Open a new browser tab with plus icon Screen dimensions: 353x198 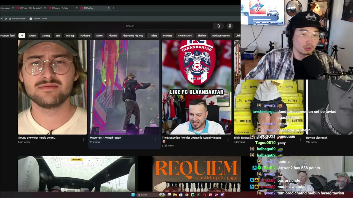point(114,8)
